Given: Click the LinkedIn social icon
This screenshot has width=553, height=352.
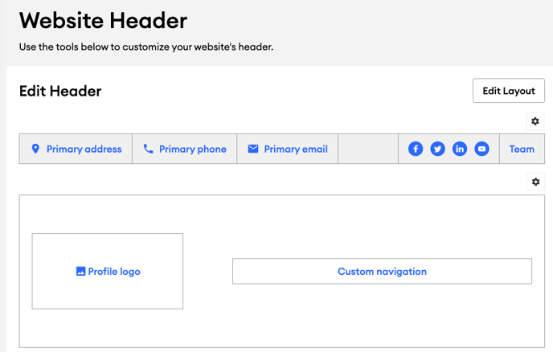Looking at the screenshot, I should pyautogui.click(x=460, y=149).
